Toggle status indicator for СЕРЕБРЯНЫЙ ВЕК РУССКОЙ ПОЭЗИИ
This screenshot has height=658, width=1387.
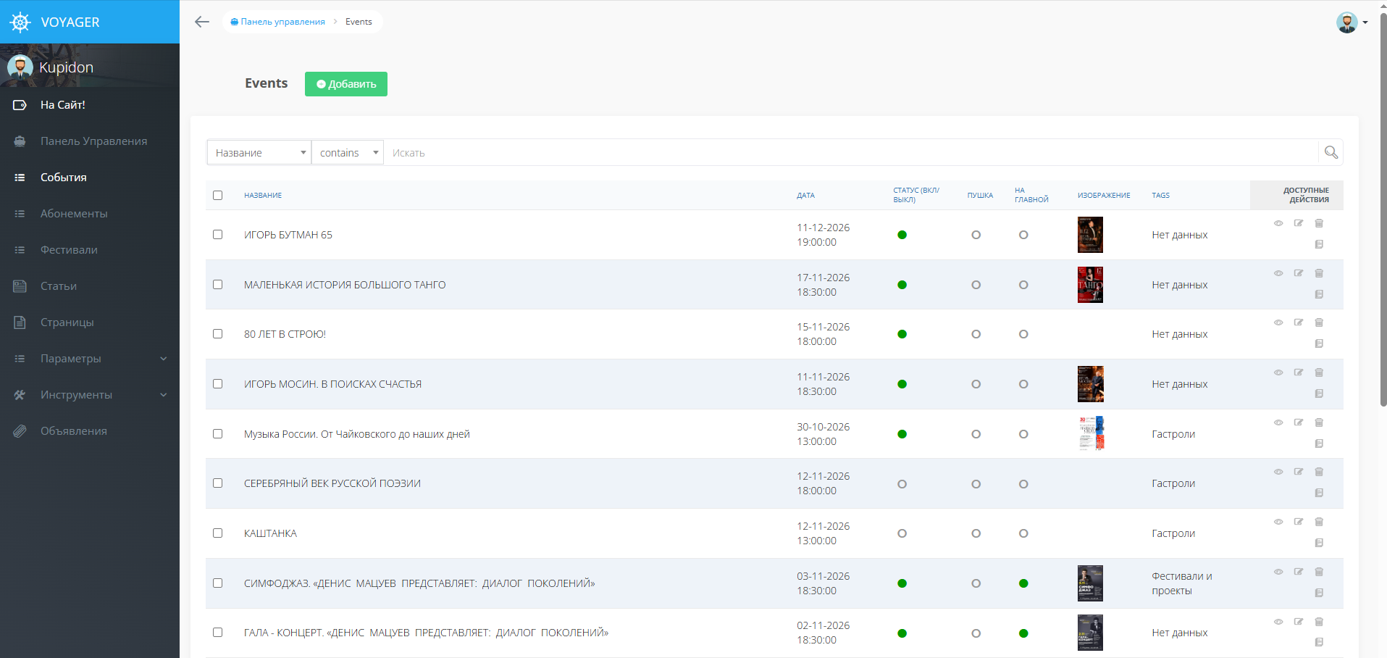click(x=902, y=484)
